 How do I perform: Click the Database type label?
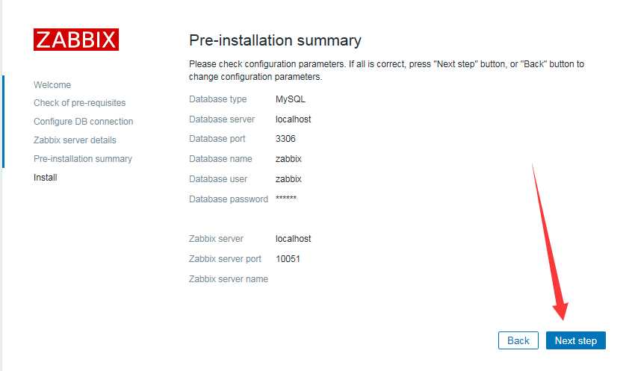coord(217,99)
